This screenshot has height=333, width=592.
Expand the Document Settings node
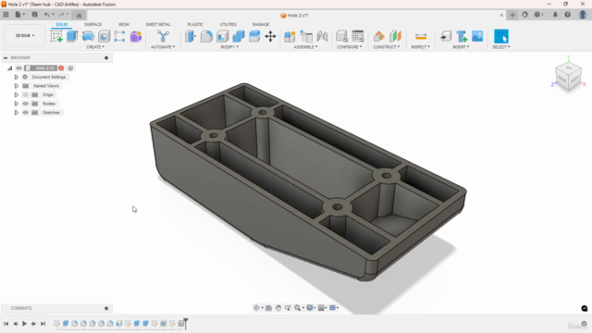(17, 77)
